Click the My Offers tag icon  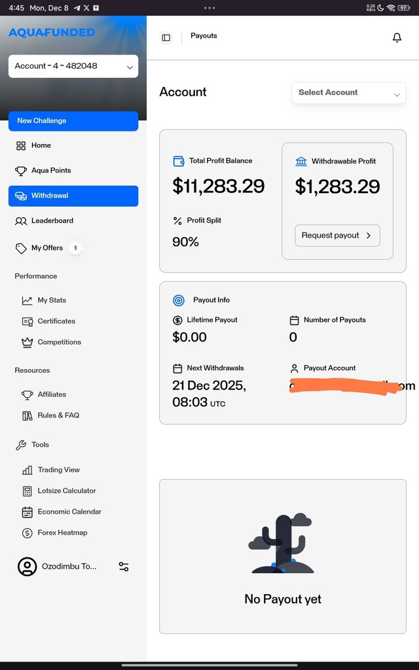(x=21, y=248)
